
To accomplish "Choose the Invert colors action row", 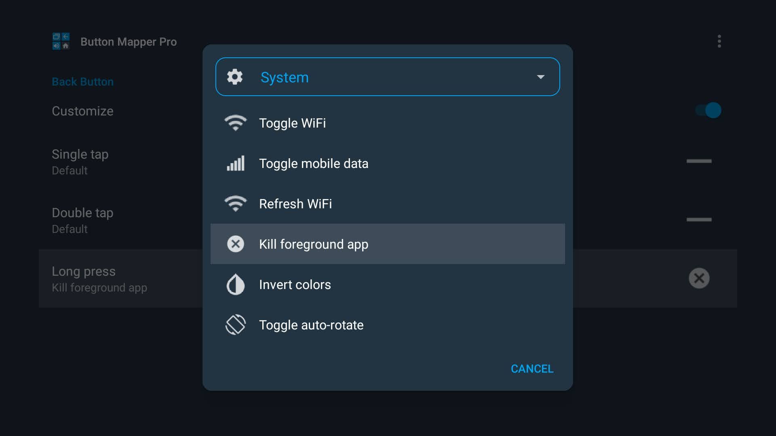I will [295, 284].
